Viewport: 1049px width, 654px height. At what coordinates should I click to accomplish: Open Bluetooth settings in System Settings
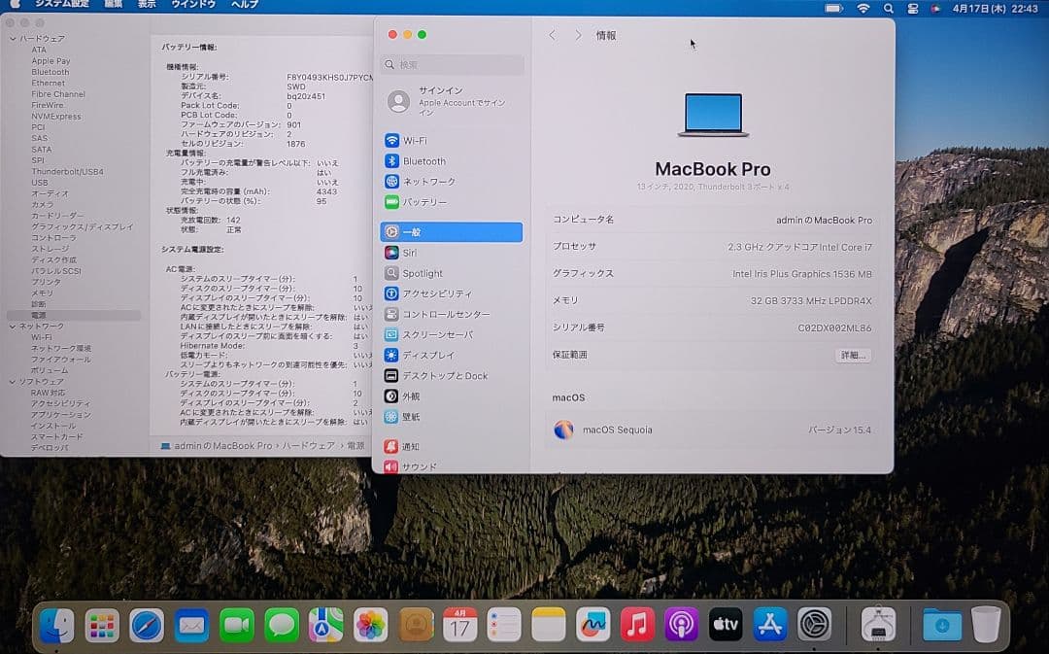[x=427, y=160]
